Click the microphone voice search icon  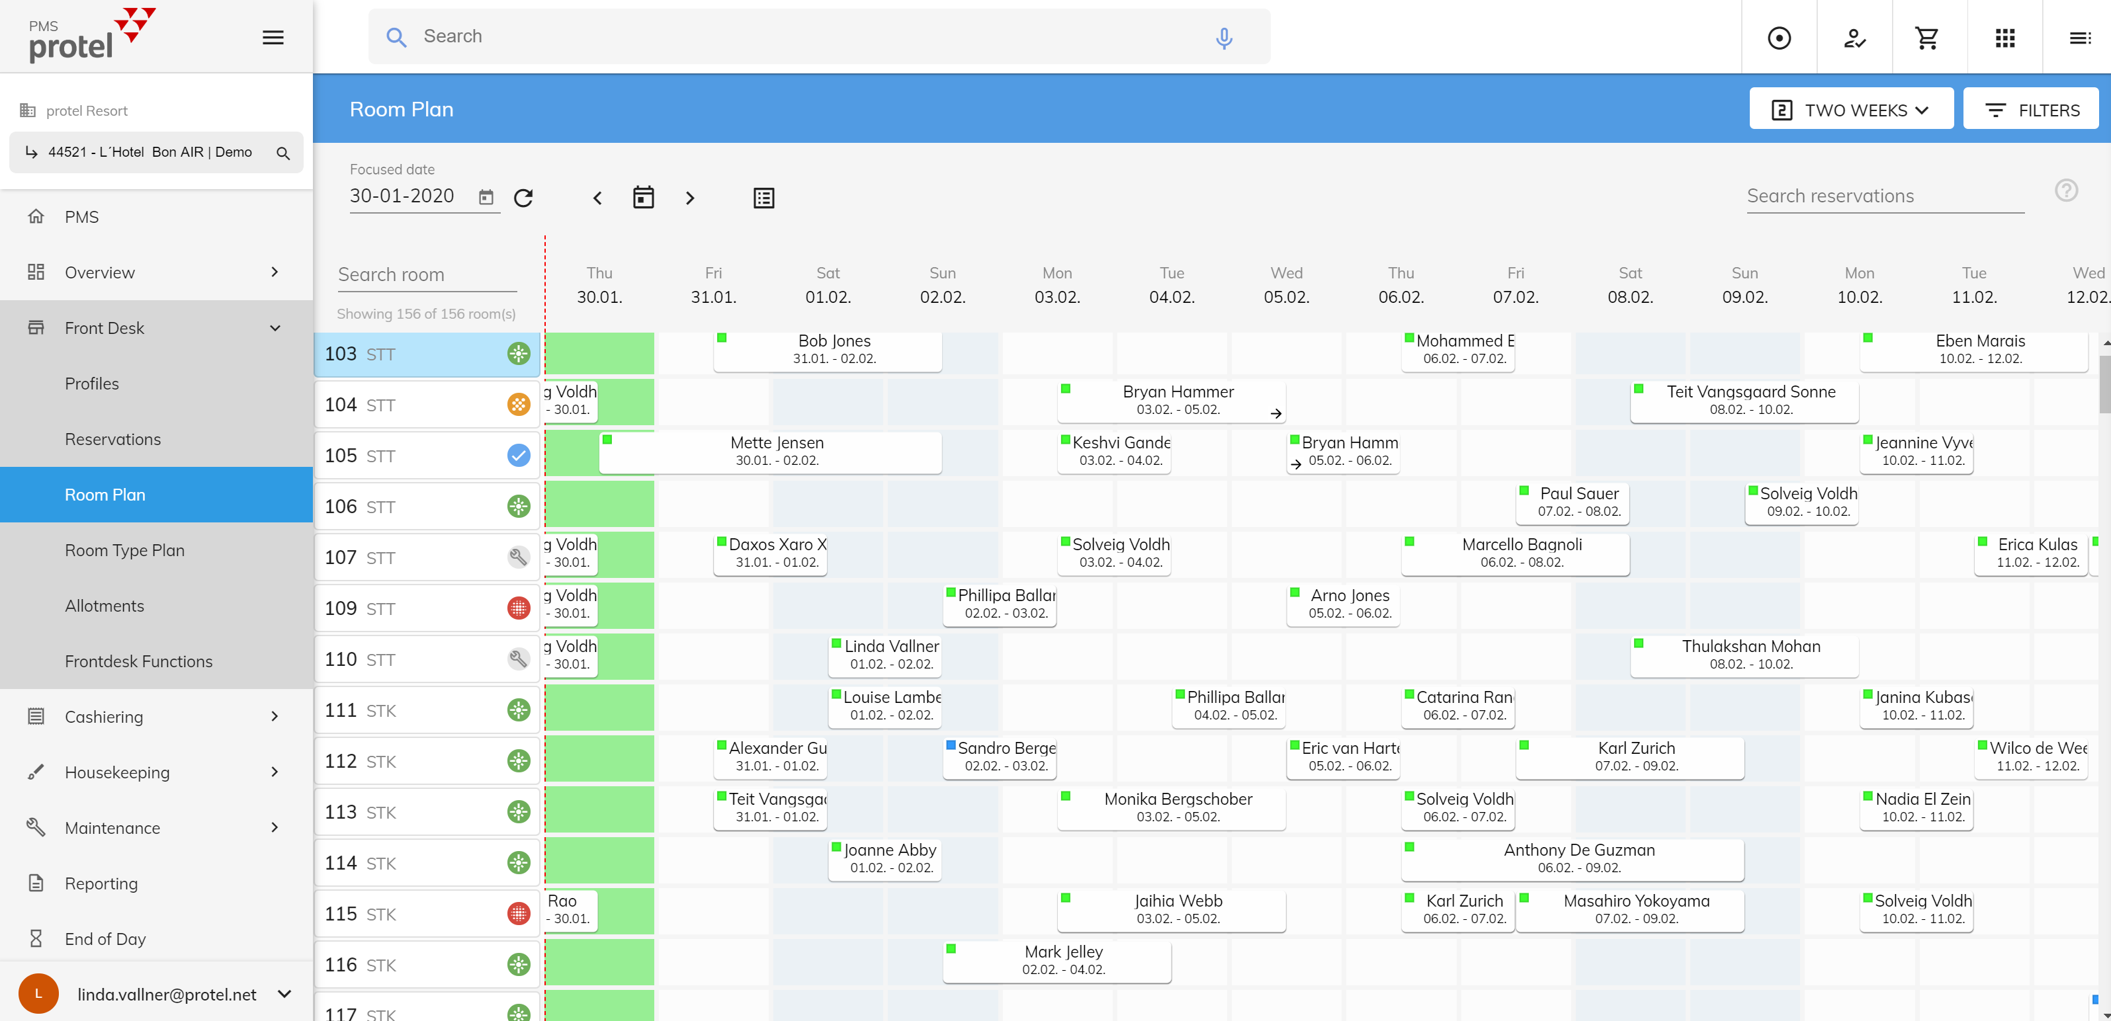[x=1223, y=37]
